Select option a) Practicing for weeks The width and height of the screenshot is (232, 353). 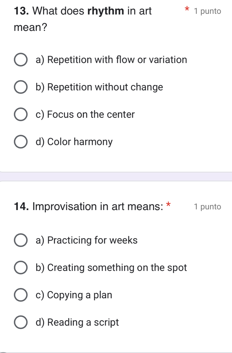pos(20,240)
